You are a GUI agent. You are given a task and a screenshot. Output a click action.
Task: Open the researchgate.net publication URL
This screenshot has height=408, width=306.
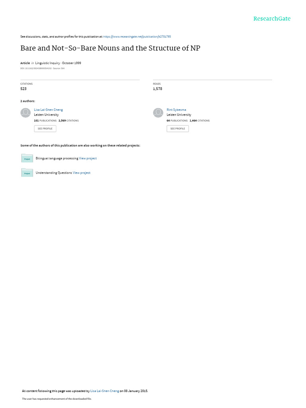[x=137, y=37]
